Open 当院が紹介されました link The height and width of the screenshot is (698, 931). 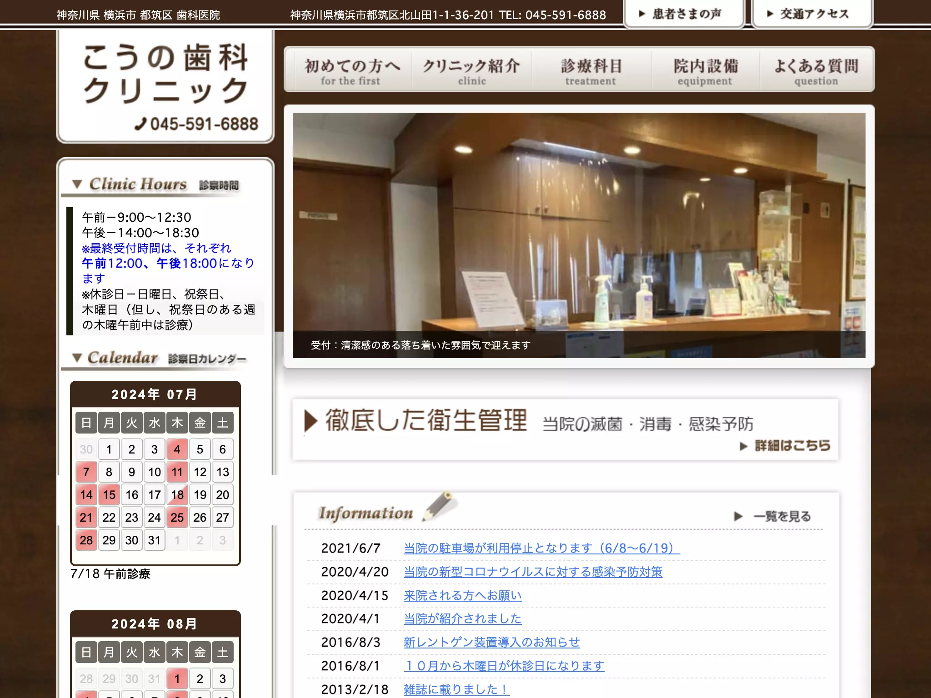(462, 618)
